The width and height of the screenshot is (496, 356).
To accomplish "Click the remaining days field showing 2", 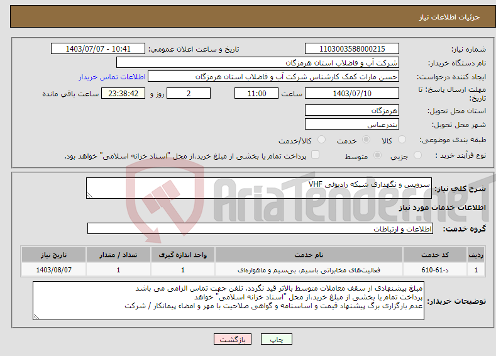I will click(189, 93).
